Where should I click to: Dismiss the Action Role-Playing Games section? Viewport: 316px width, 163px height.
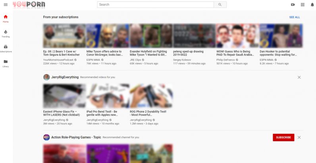pos(299,137)
